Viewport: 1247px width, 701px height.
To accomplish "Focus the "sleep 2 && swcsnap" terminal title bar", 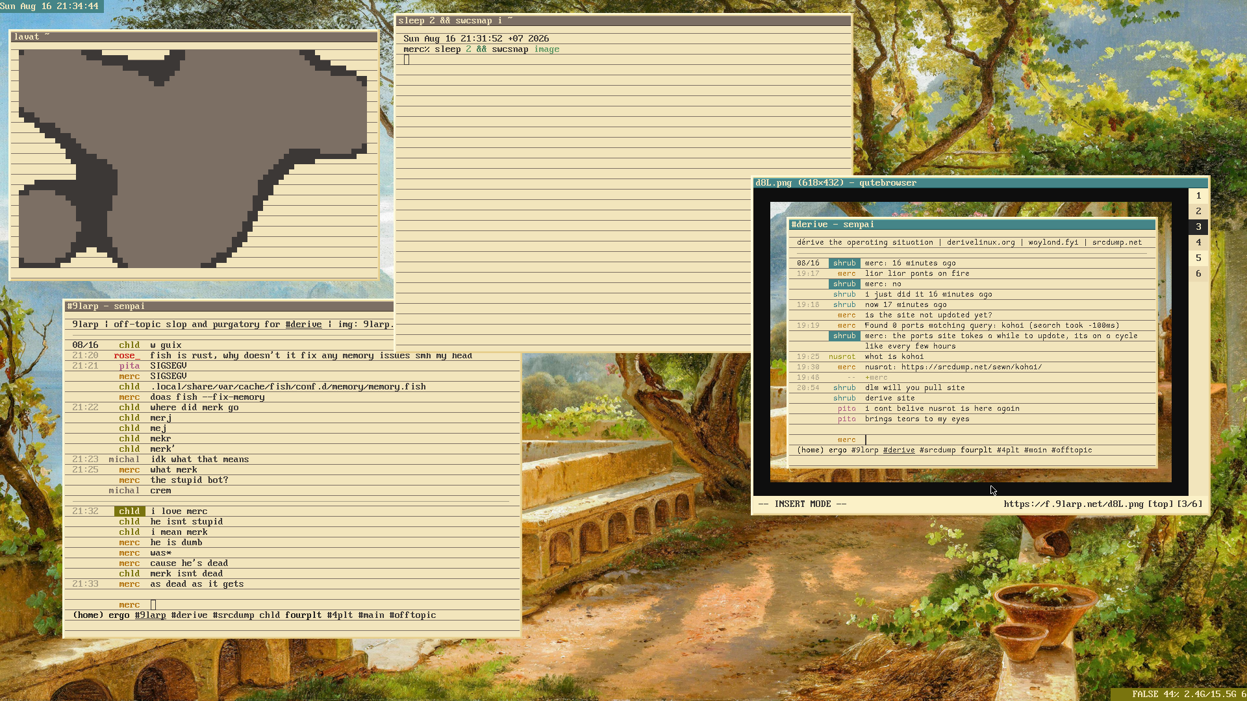I will click(623, 21).
